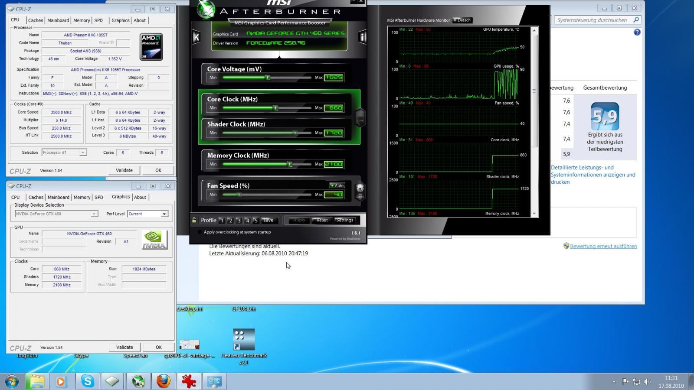694x390 pixels.
Task: Open SPD tab in top CPU-Z window
Action: (98, 20)
